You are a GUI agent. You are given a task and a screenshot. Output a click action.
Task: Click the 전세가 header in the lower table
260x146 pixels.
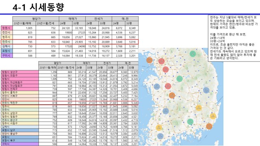(107, 63)
